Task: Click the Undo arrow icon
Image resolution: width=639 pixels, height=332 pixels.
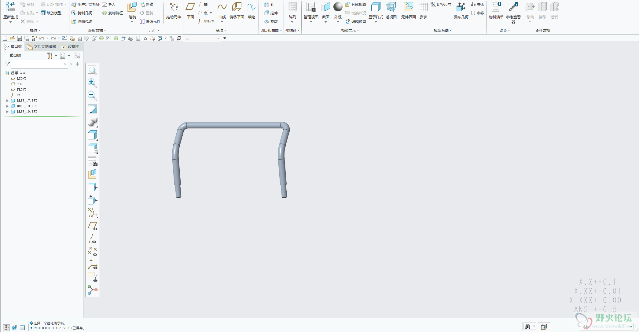Action: 42,38
